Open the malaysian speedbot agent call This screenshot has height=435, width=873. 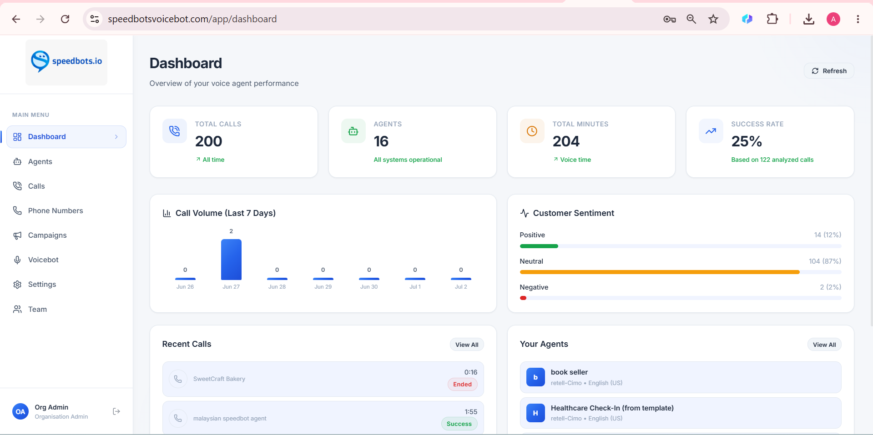point(323,418)
